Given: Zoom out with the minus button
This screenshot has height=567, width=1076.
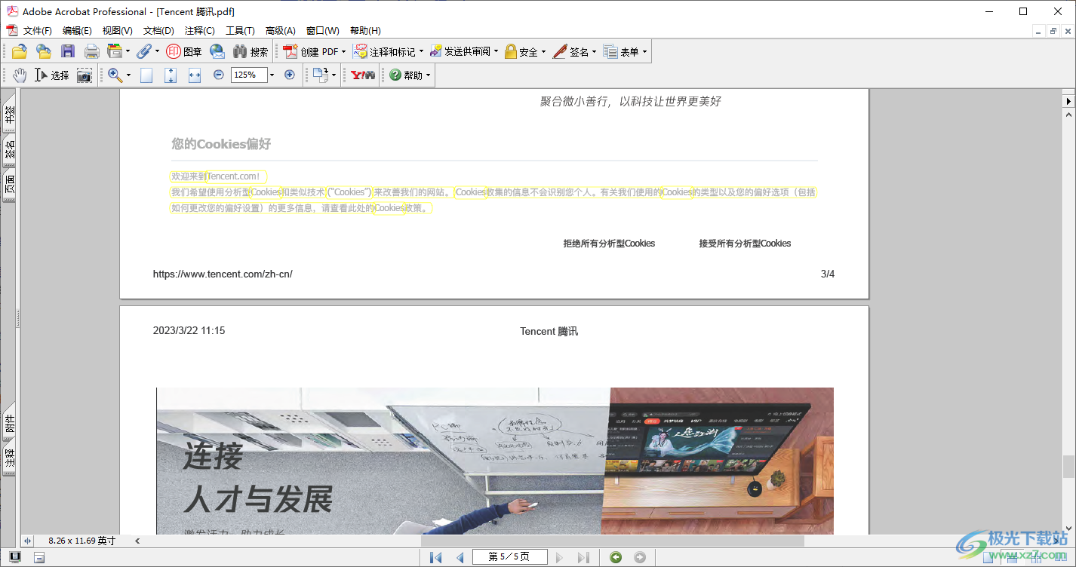Looking at the screenshot, I should [x=219, y=75].
